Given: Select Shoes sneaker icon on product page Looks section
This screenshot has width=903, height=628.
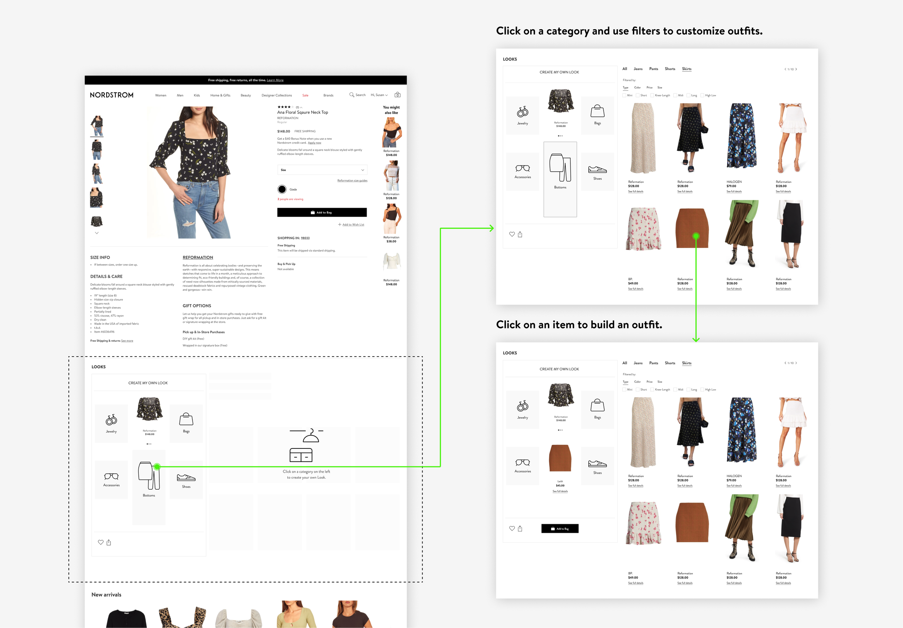Looking at the screenshot, I should coord(186,478).
